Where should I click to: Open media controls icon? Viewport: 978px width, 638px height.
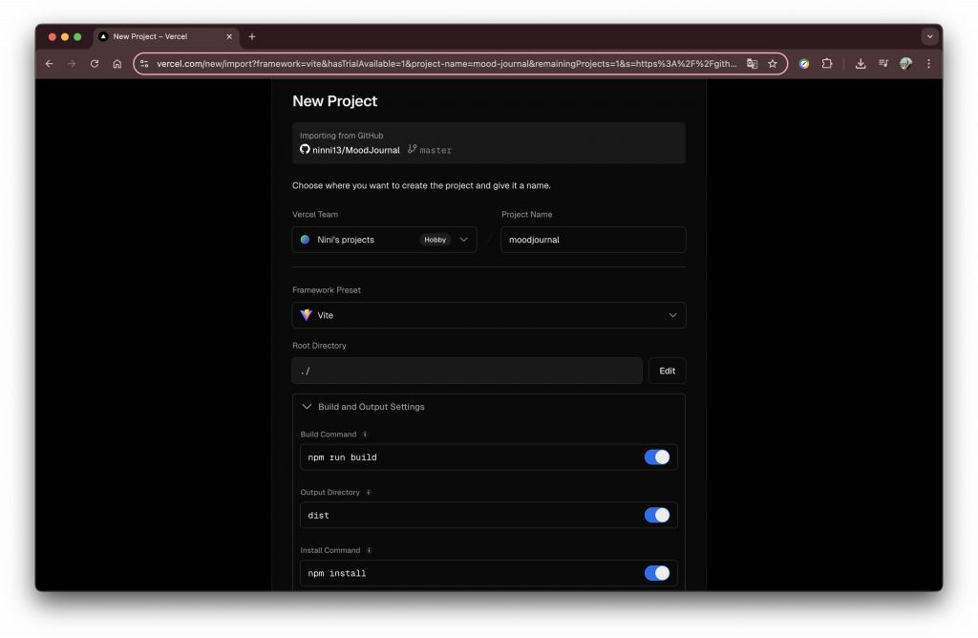click(x=883, y=64)
